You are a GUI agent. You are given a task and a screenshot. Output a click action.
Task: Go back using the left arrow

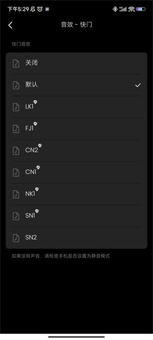tap(10, 25)
